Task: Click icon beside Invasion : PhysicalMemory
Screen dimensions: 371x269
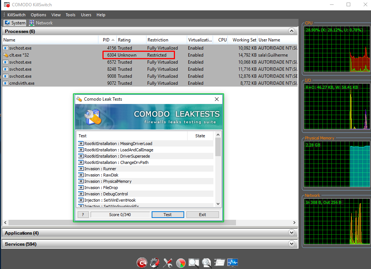Action: click(81, 181)
